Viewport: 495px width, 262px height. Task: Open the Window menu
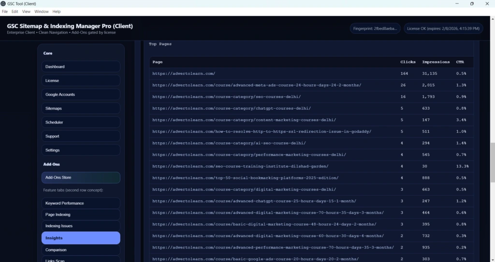point(42,12)
